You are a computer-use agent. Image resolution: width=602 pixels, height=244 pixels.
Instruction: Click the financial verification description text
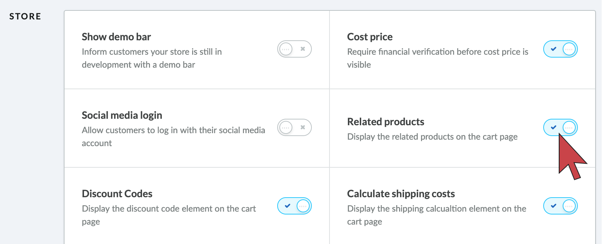tap(438, 58)
